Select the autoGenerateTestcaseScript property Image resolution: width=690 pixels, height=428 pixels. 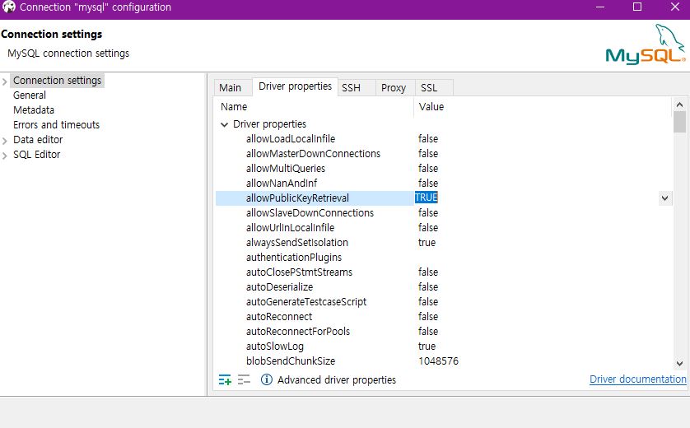pos(306,302)
